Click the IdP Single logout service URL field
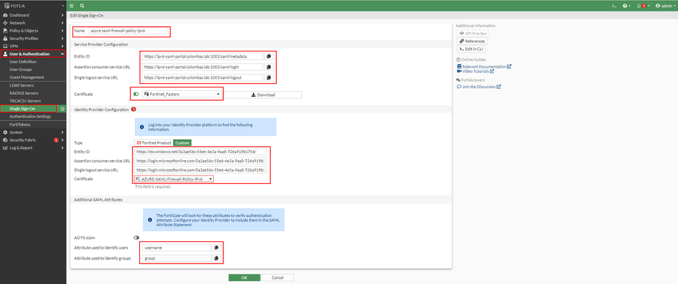This screenshot has width=678, height=284. coord(200,169)
